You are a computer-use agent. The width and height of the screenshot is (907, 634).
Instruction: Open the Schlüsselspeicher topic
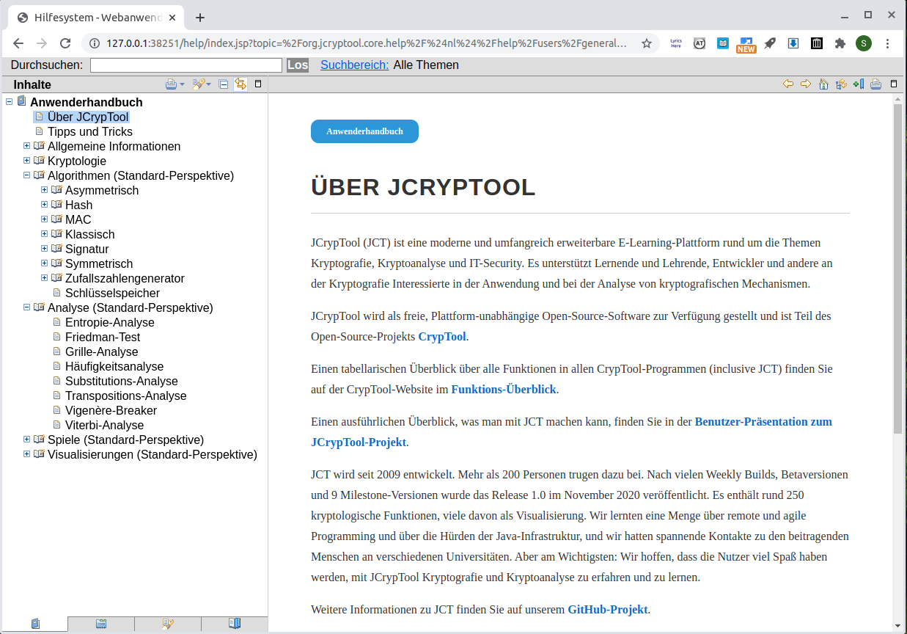click(x=112, y=294)
